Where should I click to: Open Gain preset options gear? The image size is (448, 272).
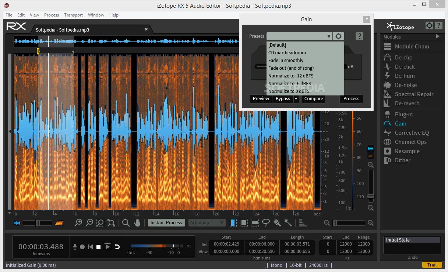[x=339, y=36]
